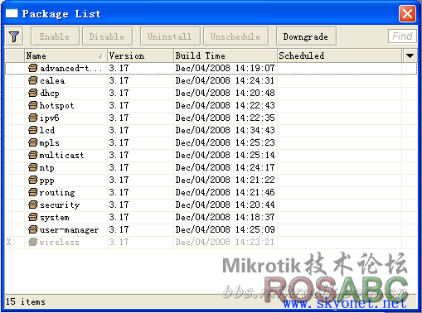Click build time Dec/04/2008 14:22:43
Viewport: 422px width, 313px height.
pos(225,105)
